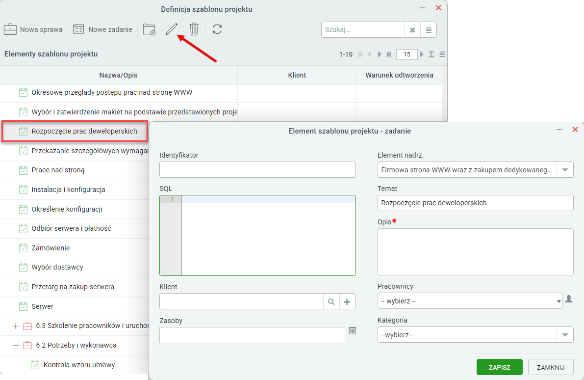Click the Opis text area

click(475, 252)
